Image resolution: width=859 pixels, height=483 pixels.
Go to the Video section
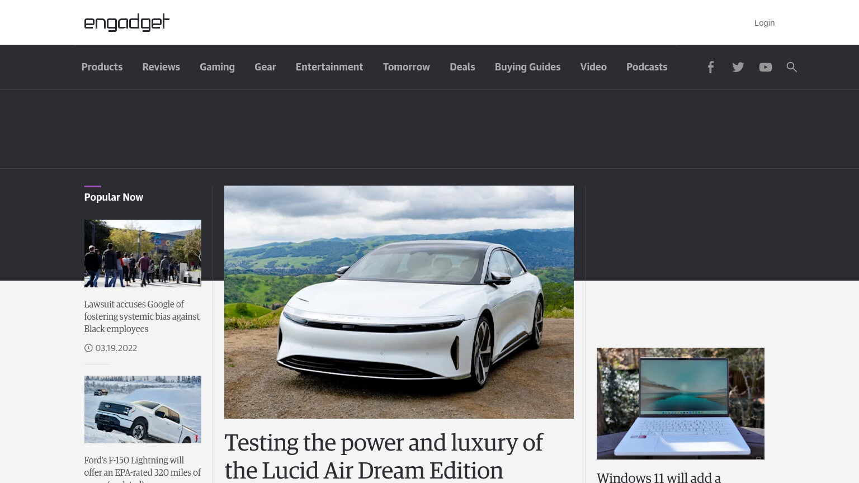pyautogui.click(x=593, y=67)
